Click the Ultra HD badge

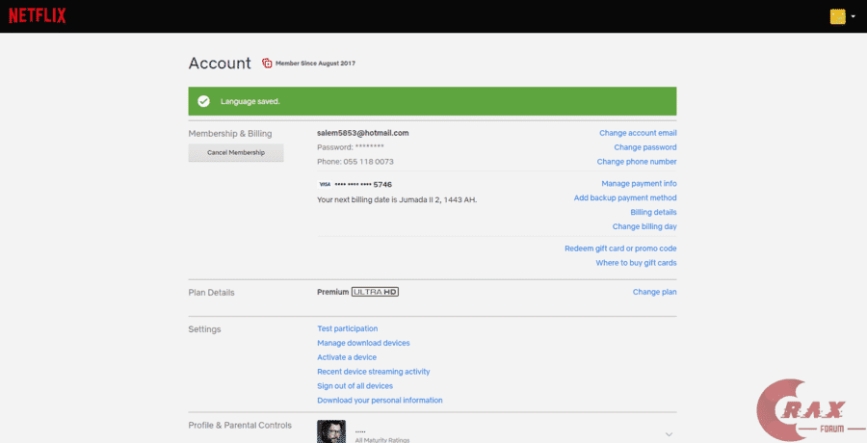pos(375,292)
